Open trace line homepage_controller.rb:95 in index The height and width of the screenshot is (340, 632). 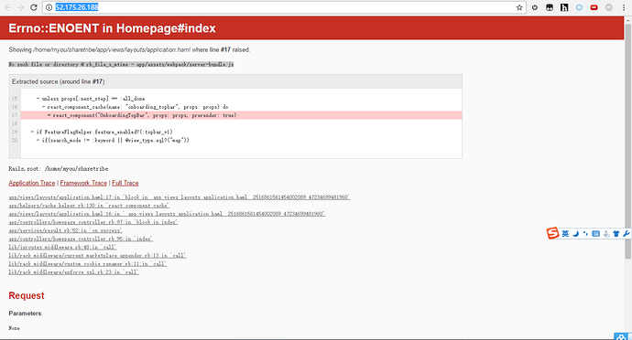[81, 239]
